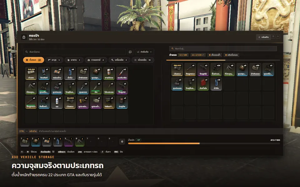The image size is (300, 187).
Task: Toggle multi-select mode beside the bag search
Action: (x=130, y=52)
